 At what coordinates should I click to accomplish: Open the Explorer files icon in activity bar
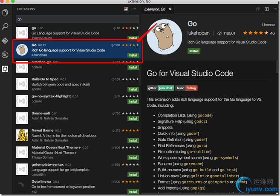(5, 12)
